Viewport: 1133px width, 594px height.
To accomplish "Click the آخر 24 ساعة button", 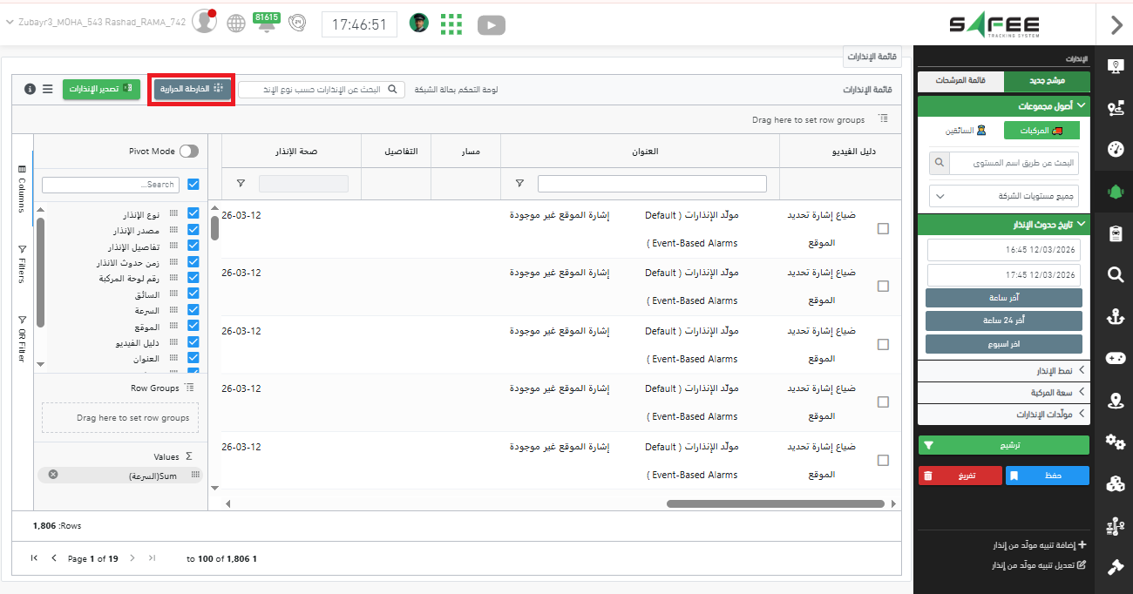I will tap(1003, 321).
